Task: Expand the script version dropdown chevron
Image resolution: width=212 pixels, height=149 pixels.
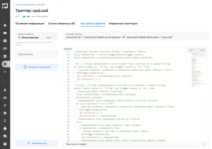Action: 54,37
